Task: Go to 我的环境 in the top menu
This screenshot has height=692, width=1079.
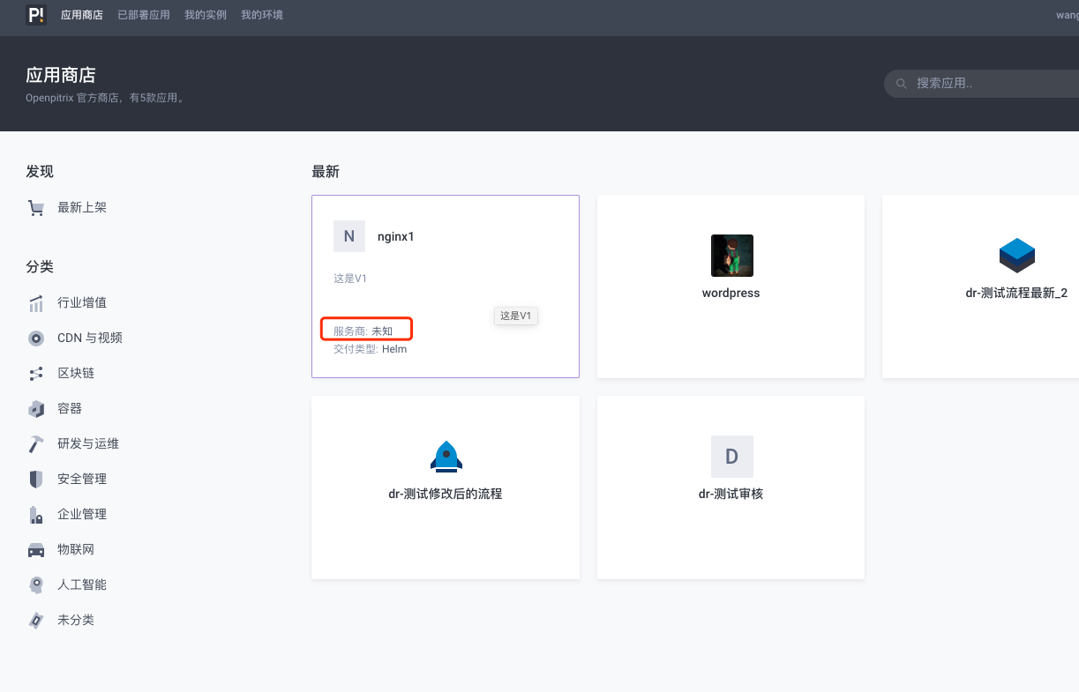Action: [261, 15]
